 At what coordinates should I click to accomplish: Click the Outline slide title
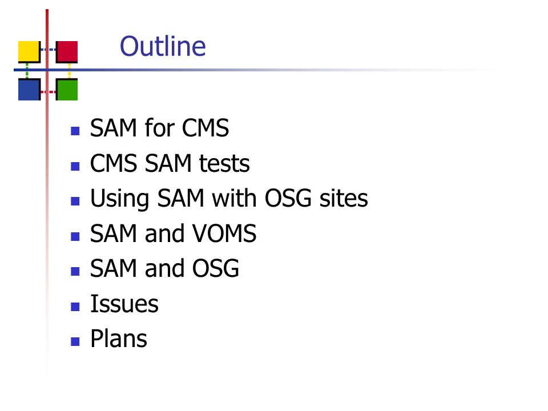click(163, 46)
